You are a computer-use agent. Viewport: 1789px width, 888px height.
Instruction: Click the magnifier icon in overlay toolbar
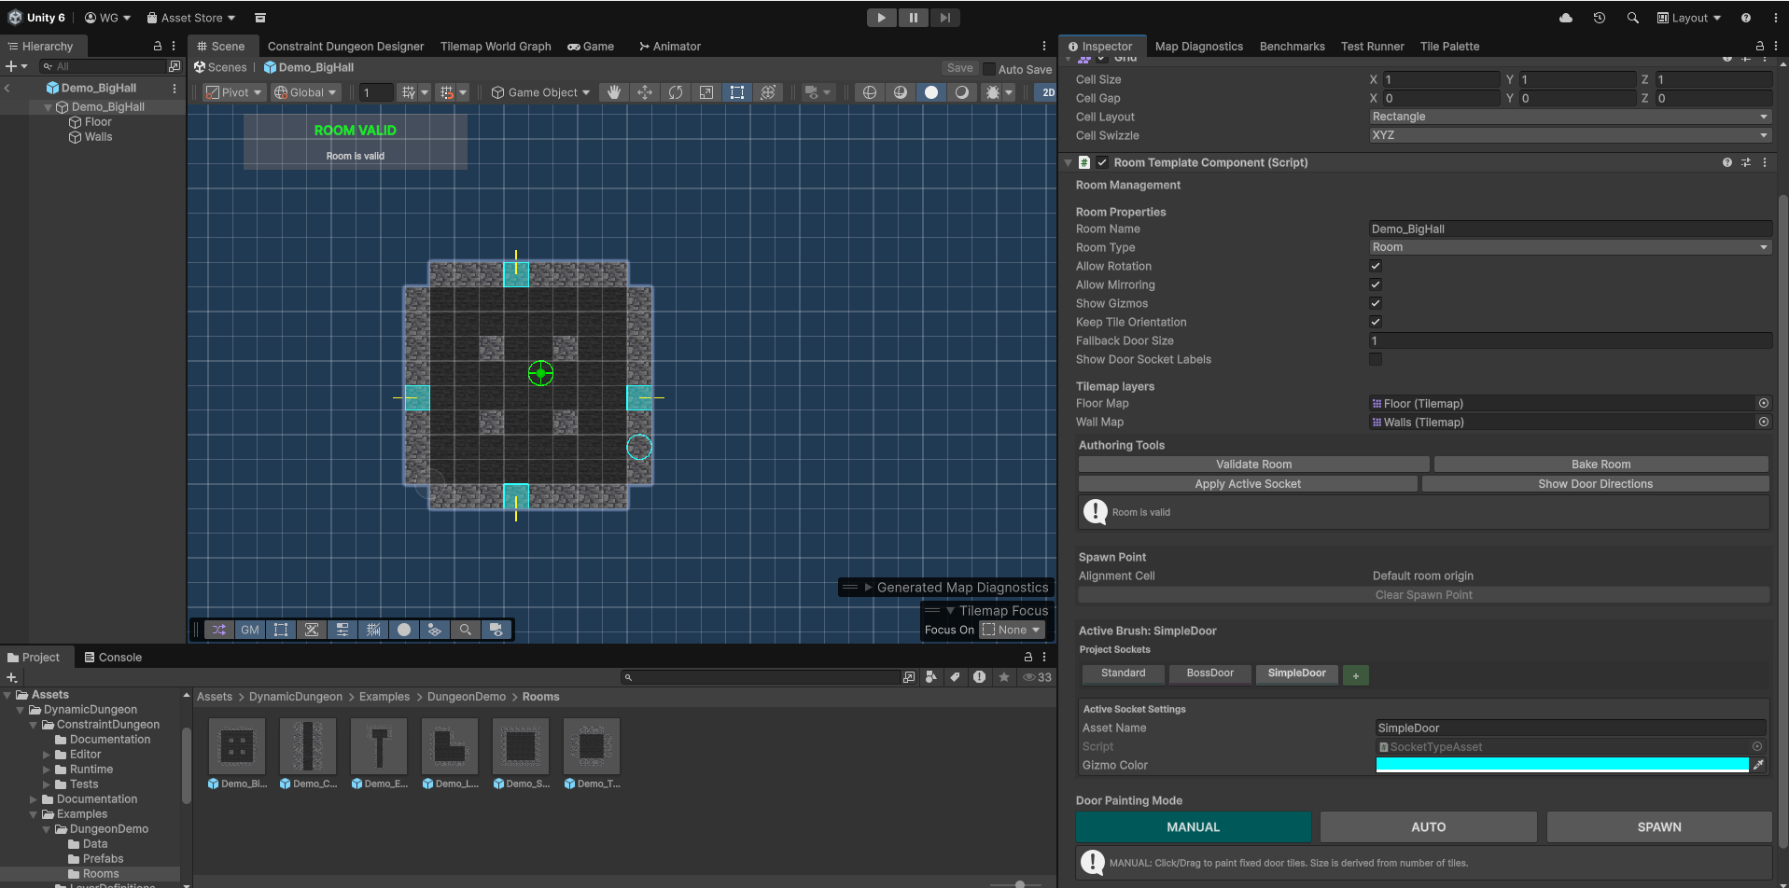(465, 630)
